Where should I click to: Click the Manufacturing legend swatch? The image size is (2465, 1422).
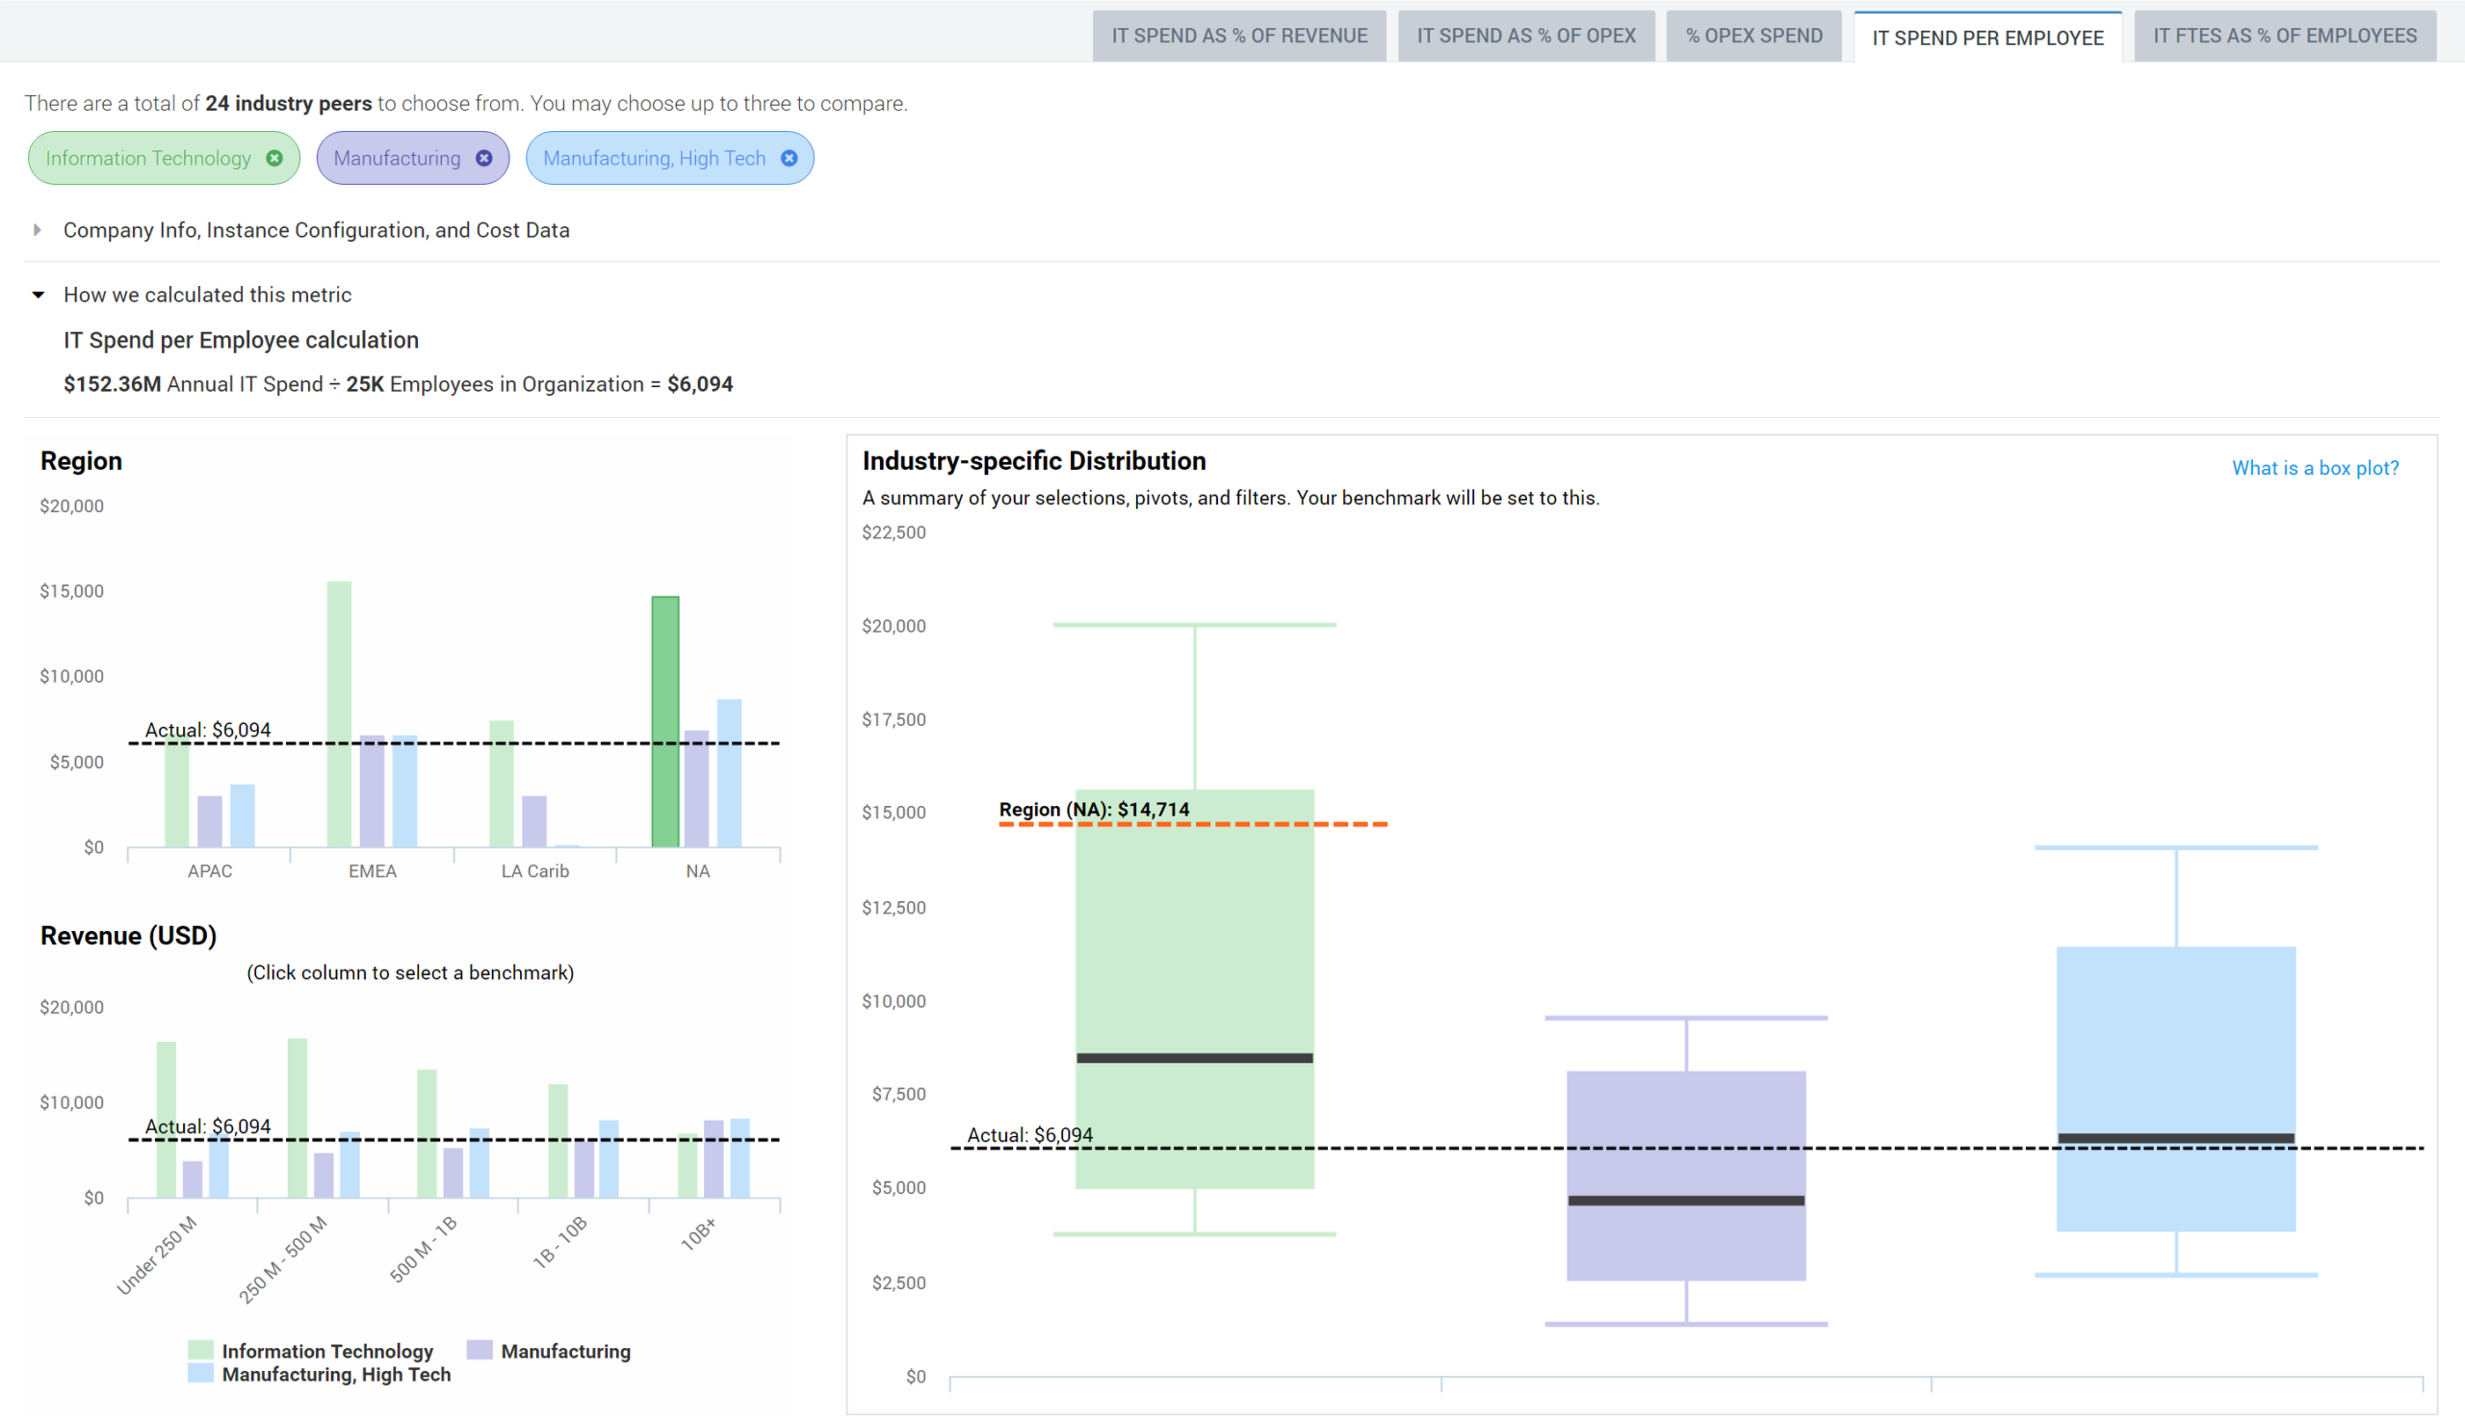[480, 1350]
